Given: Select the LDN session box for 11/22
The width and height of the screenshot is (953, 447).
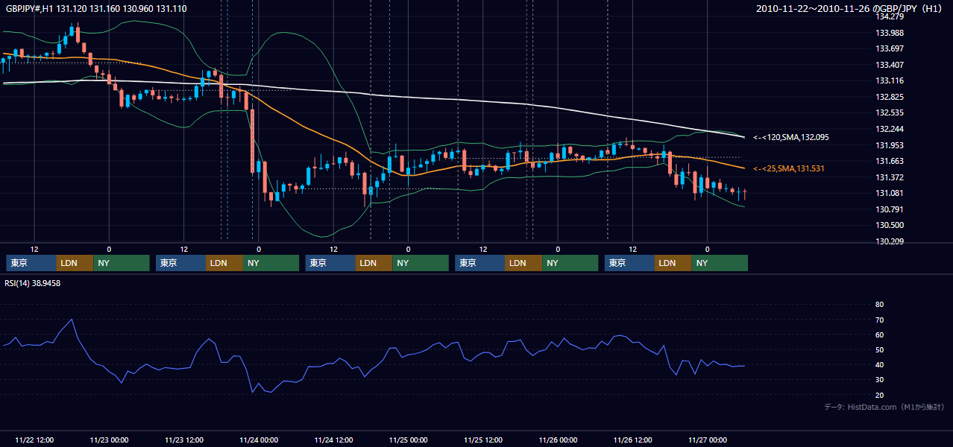Looking at the screenshot, I should 75,263.
